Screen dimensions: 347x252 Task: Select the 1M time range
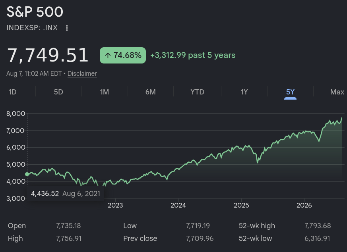tap(105, 92)
